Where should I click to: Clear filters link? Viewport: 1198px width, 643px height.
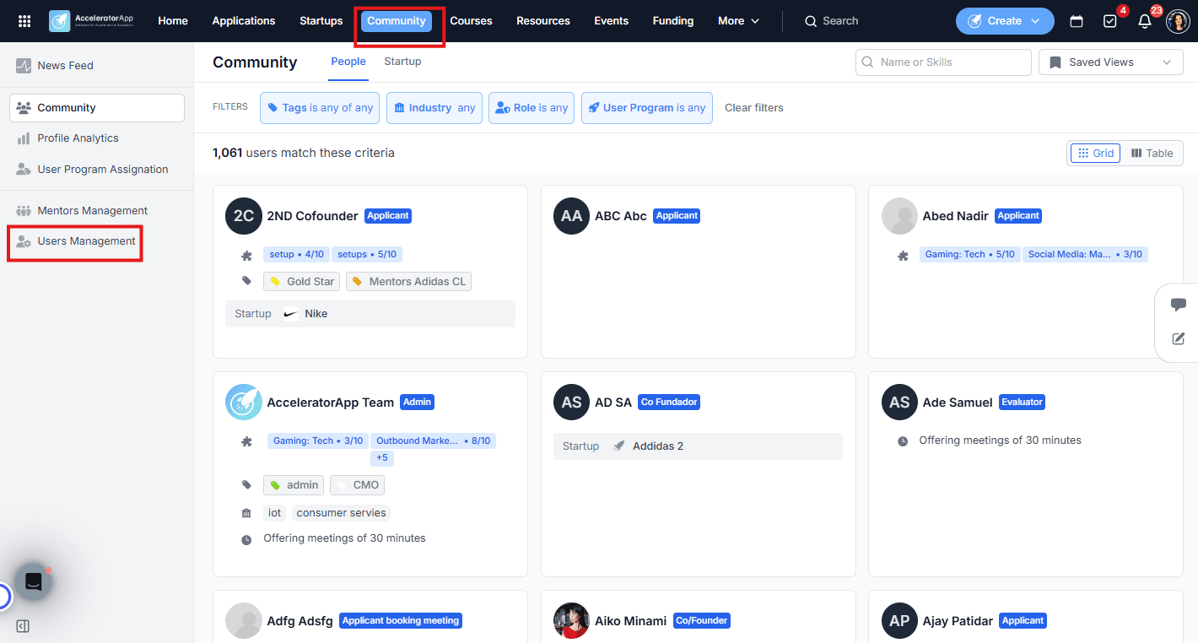[x=754, y=108]
